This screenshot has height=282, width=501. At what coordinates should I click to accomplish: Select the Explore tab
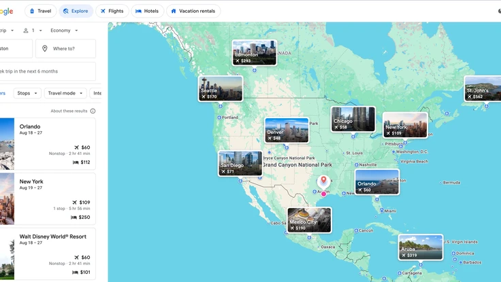76,11
